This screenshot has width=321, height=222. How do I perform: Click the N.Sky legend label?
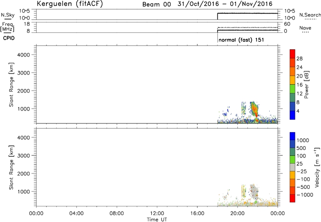click(x=8, y=15)
